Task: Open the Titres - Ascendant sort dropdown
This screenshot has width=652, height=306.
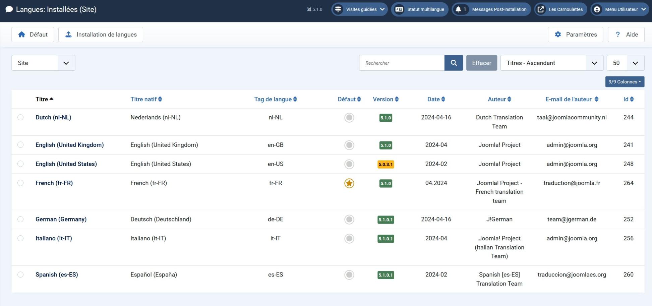Action: coord(551,63)
